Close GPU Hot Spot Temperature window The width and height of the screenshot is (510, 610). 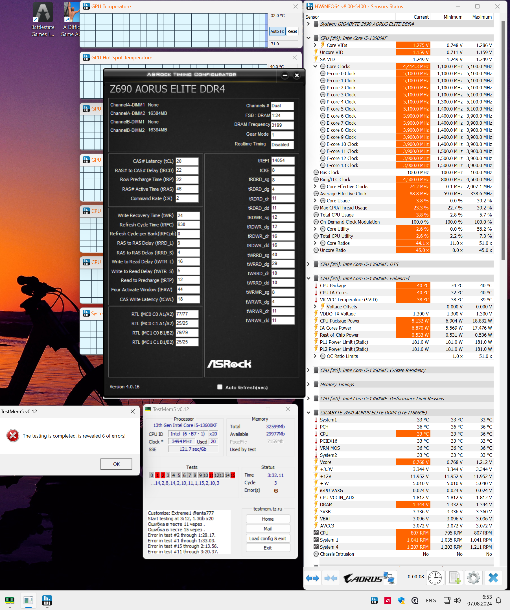point(295,57)
